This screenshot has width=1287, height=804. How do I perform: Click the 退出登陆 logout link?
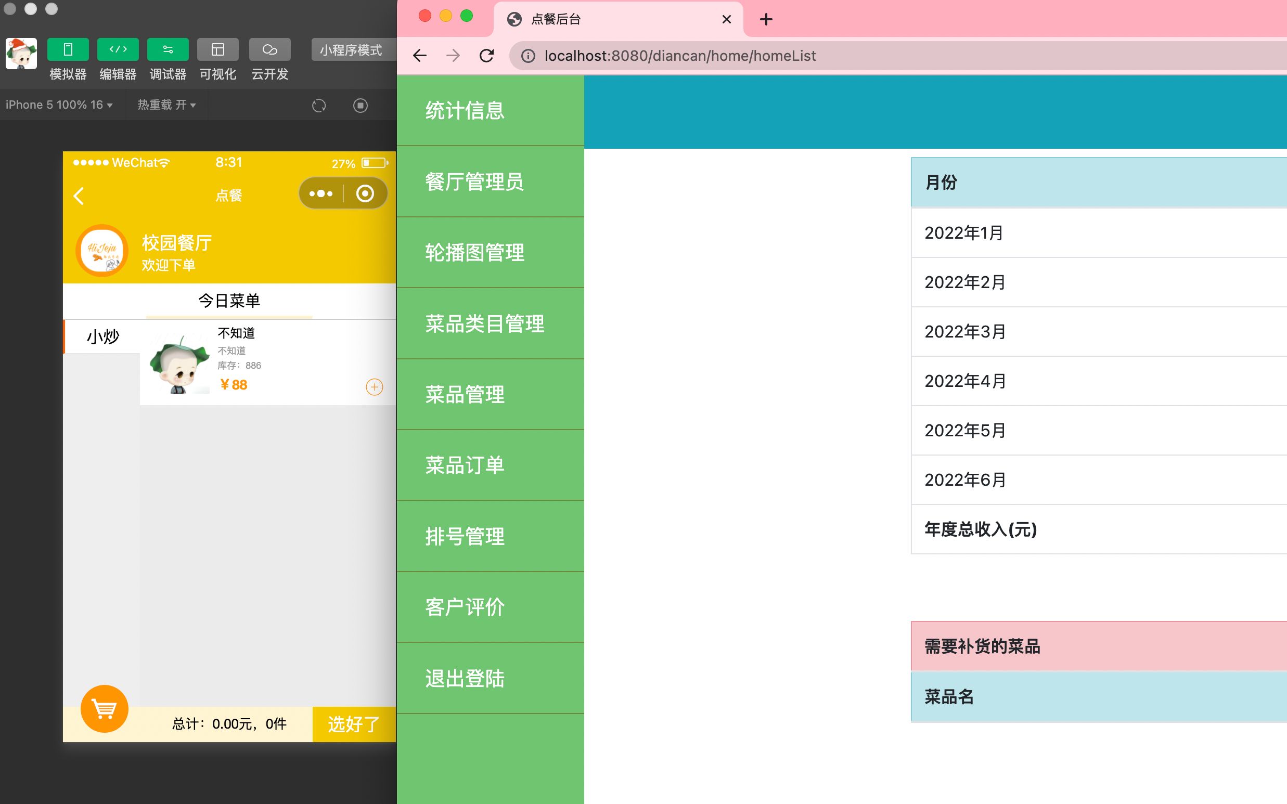coord(466,678)
